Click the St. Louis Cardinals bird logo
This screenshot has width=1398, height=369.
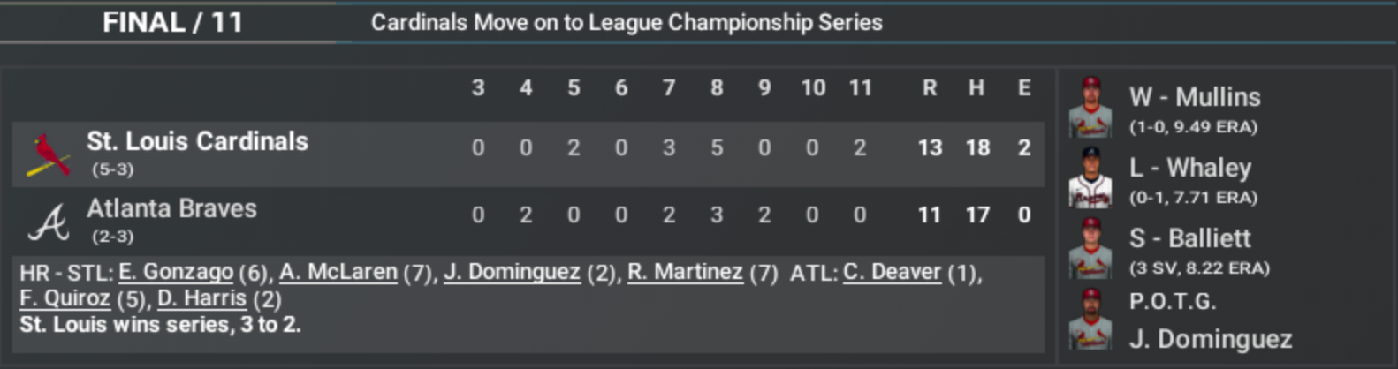(47, 155)
